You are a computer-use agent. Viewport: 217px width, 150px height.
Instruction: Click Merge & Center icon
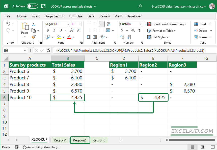coord(108,31)
